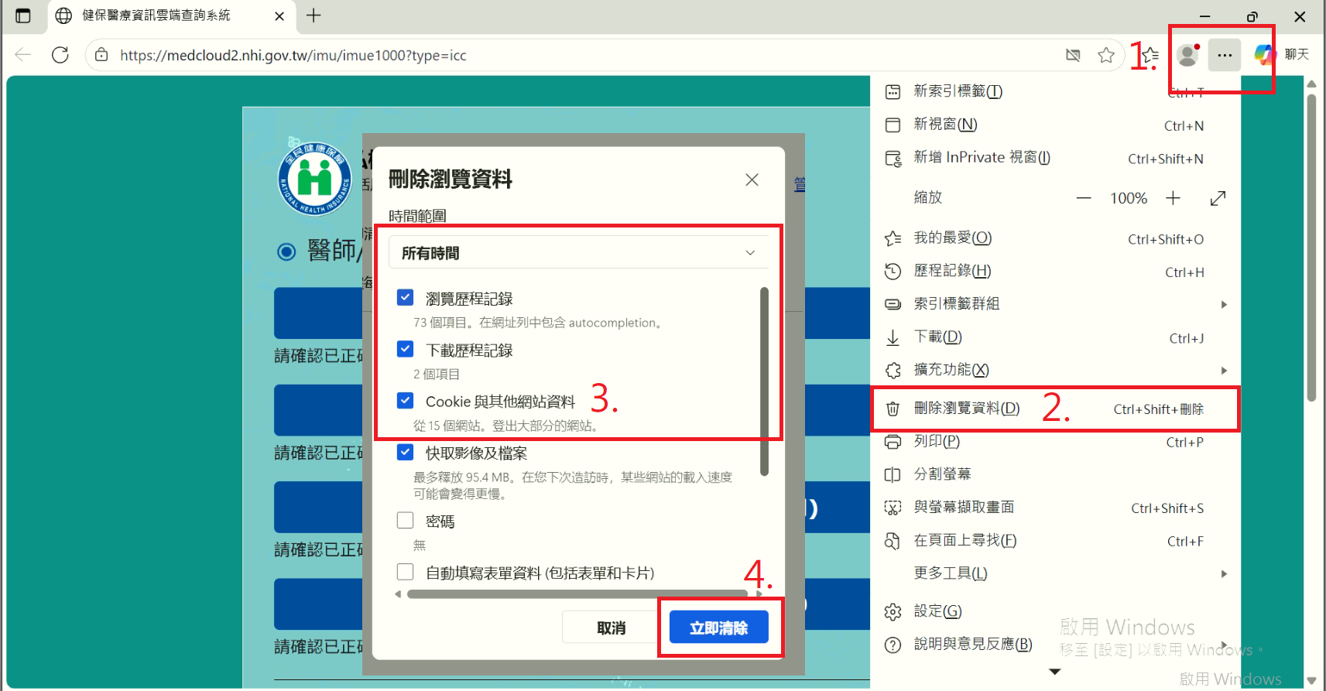Enter full screen from zoom row

click(x=1218, y=198)
